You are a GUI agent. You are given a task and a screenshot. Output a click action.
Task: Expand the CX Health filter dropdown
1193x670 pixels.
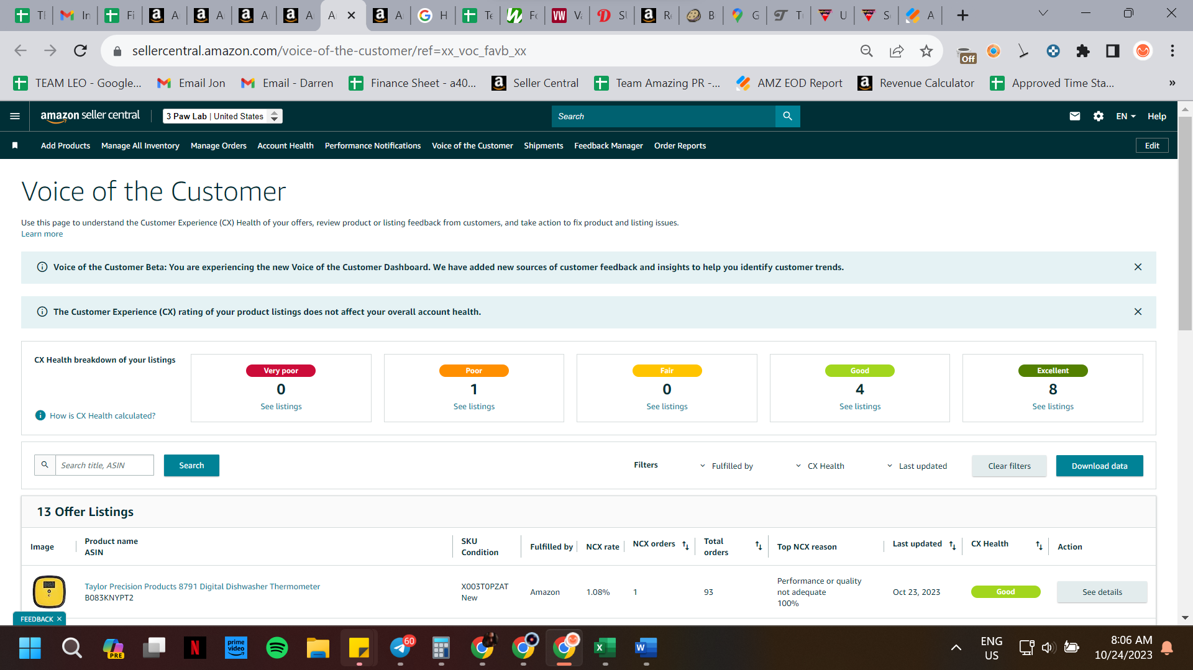pos(820,466)
